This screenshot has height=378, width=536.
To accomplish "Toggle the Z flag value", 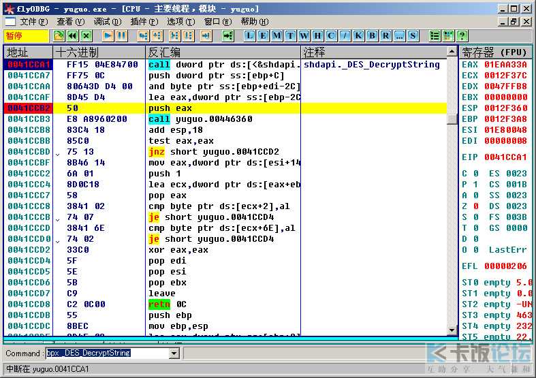I will [x=475, y=206].
